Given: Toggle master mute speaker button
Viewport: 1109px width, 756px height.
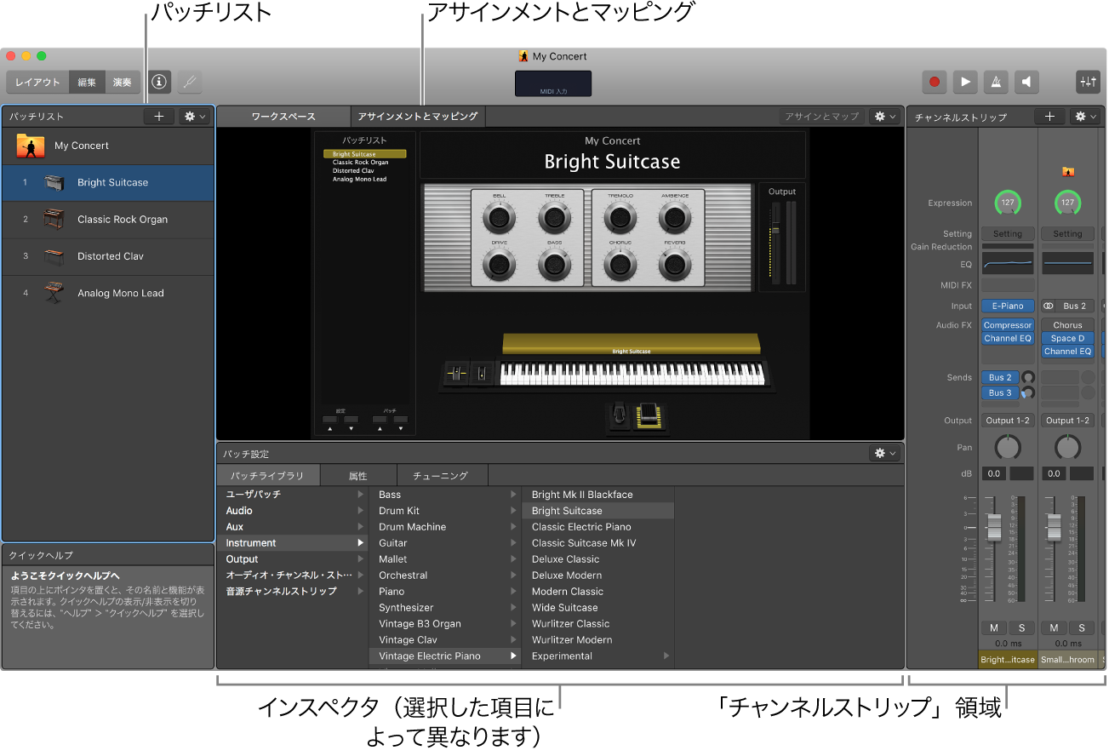Looking at the screenshot, I should (1026, 82).
